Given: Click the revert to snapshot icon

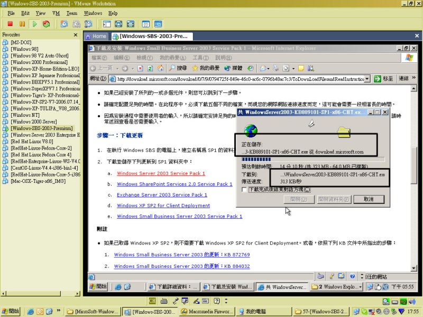Looking at the screenshot, I should coord(76,24).
